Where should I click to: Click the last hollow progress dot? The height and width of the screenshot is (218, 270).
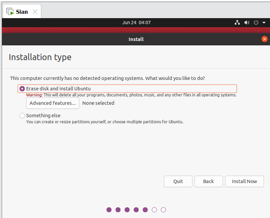point(163,210)
